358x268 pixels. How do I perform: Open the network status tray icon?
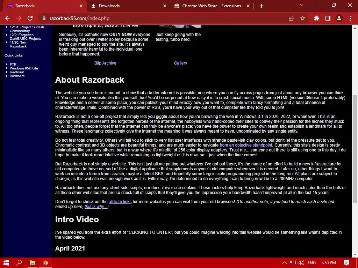[293, 263]
